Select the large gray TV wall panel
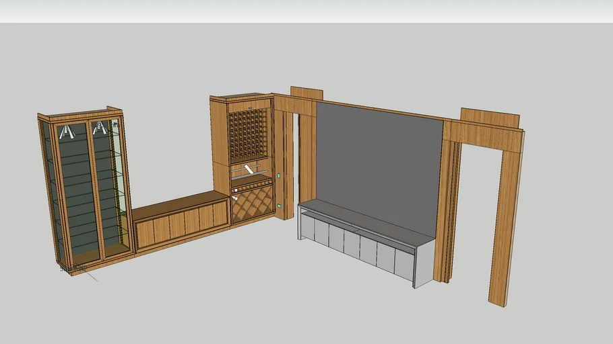Image resolution: width=613 pixels, height=344 pixels. click(377, 161)
